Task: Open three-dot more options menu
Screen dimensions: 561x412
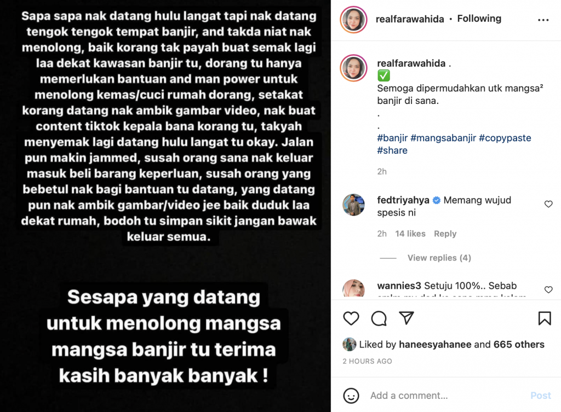Action: (x=543, y=20)
